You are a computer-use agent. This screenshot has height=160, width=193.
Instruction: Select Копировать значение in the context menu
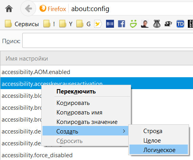click(x=87, y=122)
